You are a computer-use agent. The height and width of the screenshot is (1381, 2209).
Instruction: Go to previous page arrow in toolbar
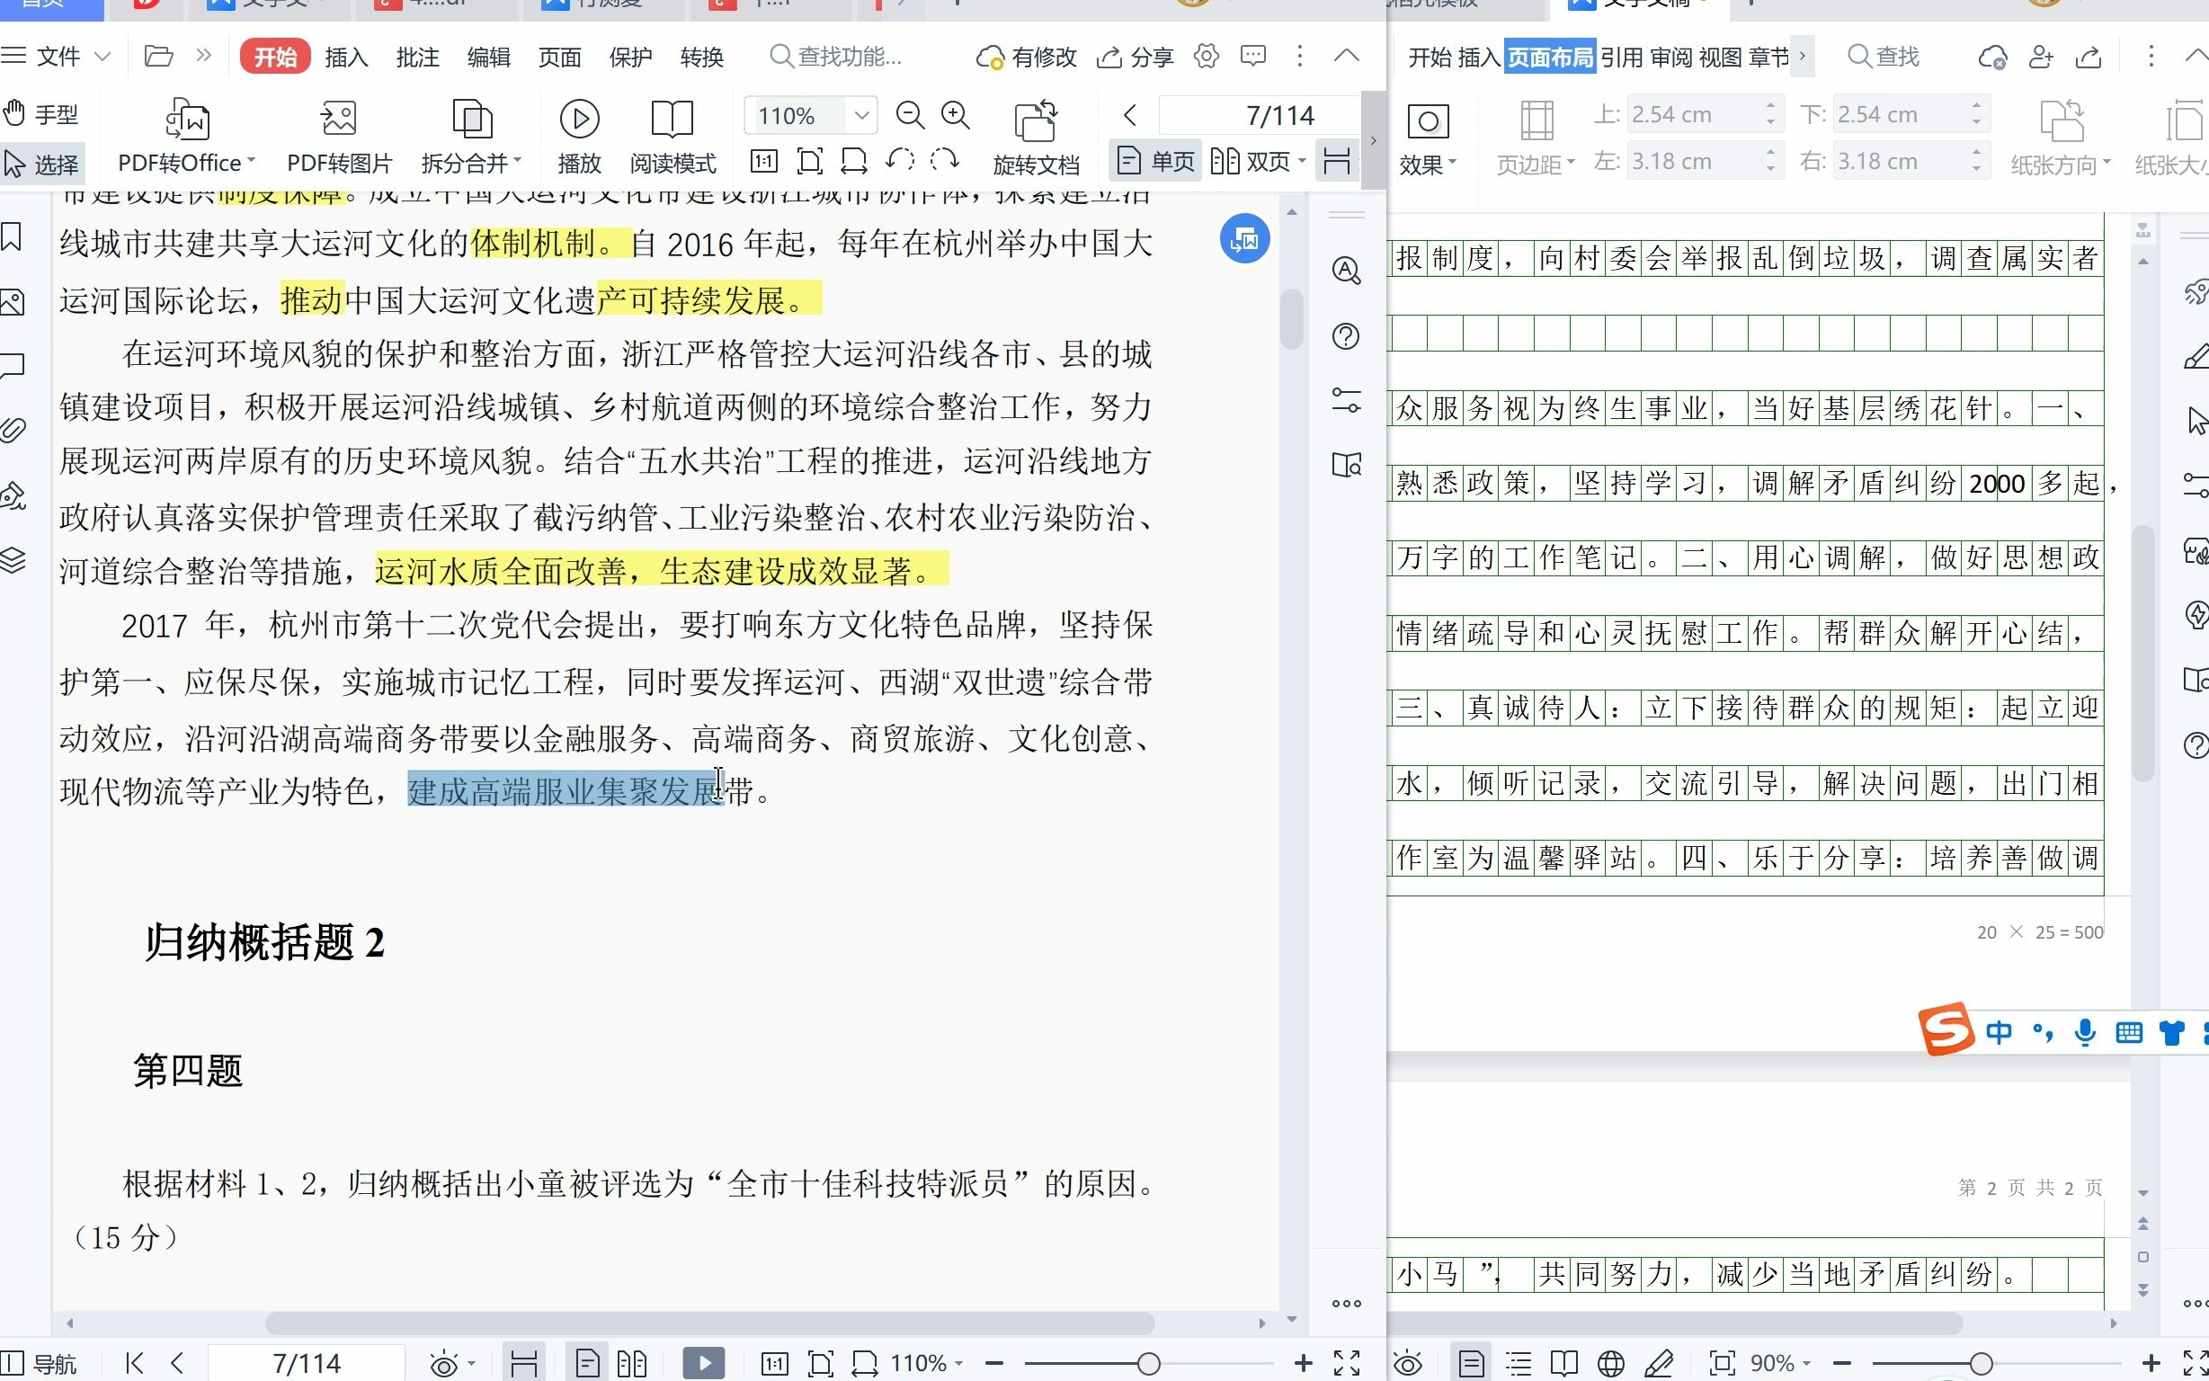pos(1129,115)
